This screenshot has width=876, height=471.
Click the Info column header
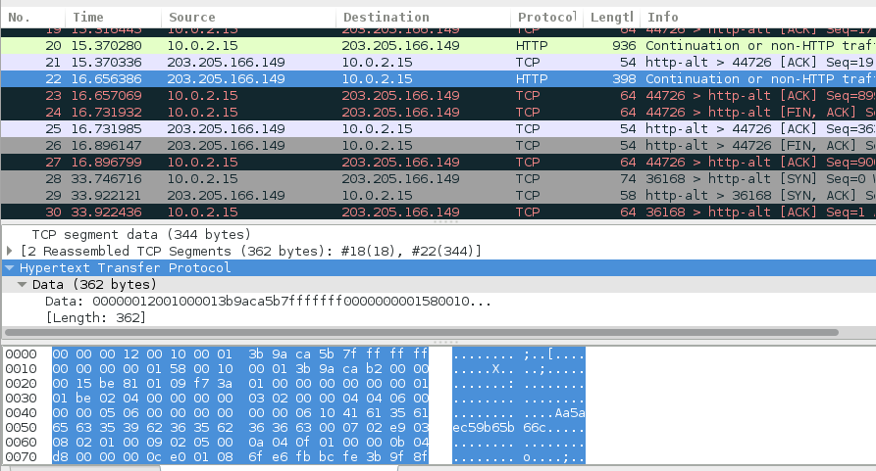coord(758,18)
